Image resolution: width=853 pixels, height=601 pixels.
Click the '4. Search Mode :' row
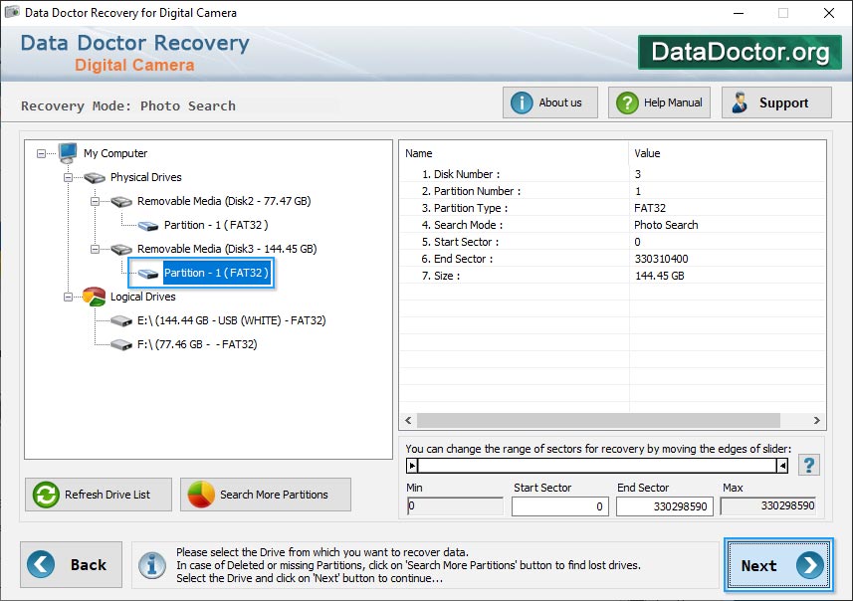click(612, 225)
